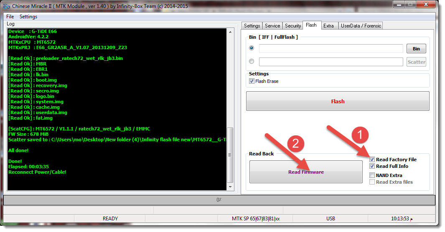Click the '[Read Ok] : system.img' log line

(36, 102)
